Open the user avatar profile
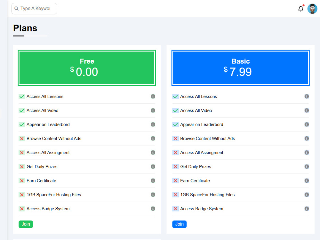This screenshot has height=240, width=320. pyautogui.click(x=312, y=9)
